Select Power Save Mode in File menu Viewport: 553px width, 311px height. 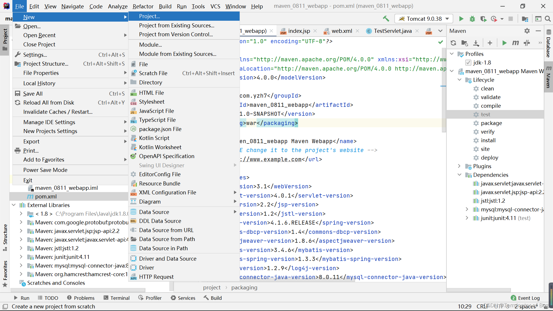[x=70, y=170]
